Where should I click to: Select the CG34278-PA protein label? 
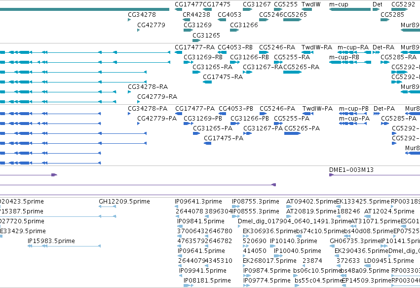[x=148, y=109]
